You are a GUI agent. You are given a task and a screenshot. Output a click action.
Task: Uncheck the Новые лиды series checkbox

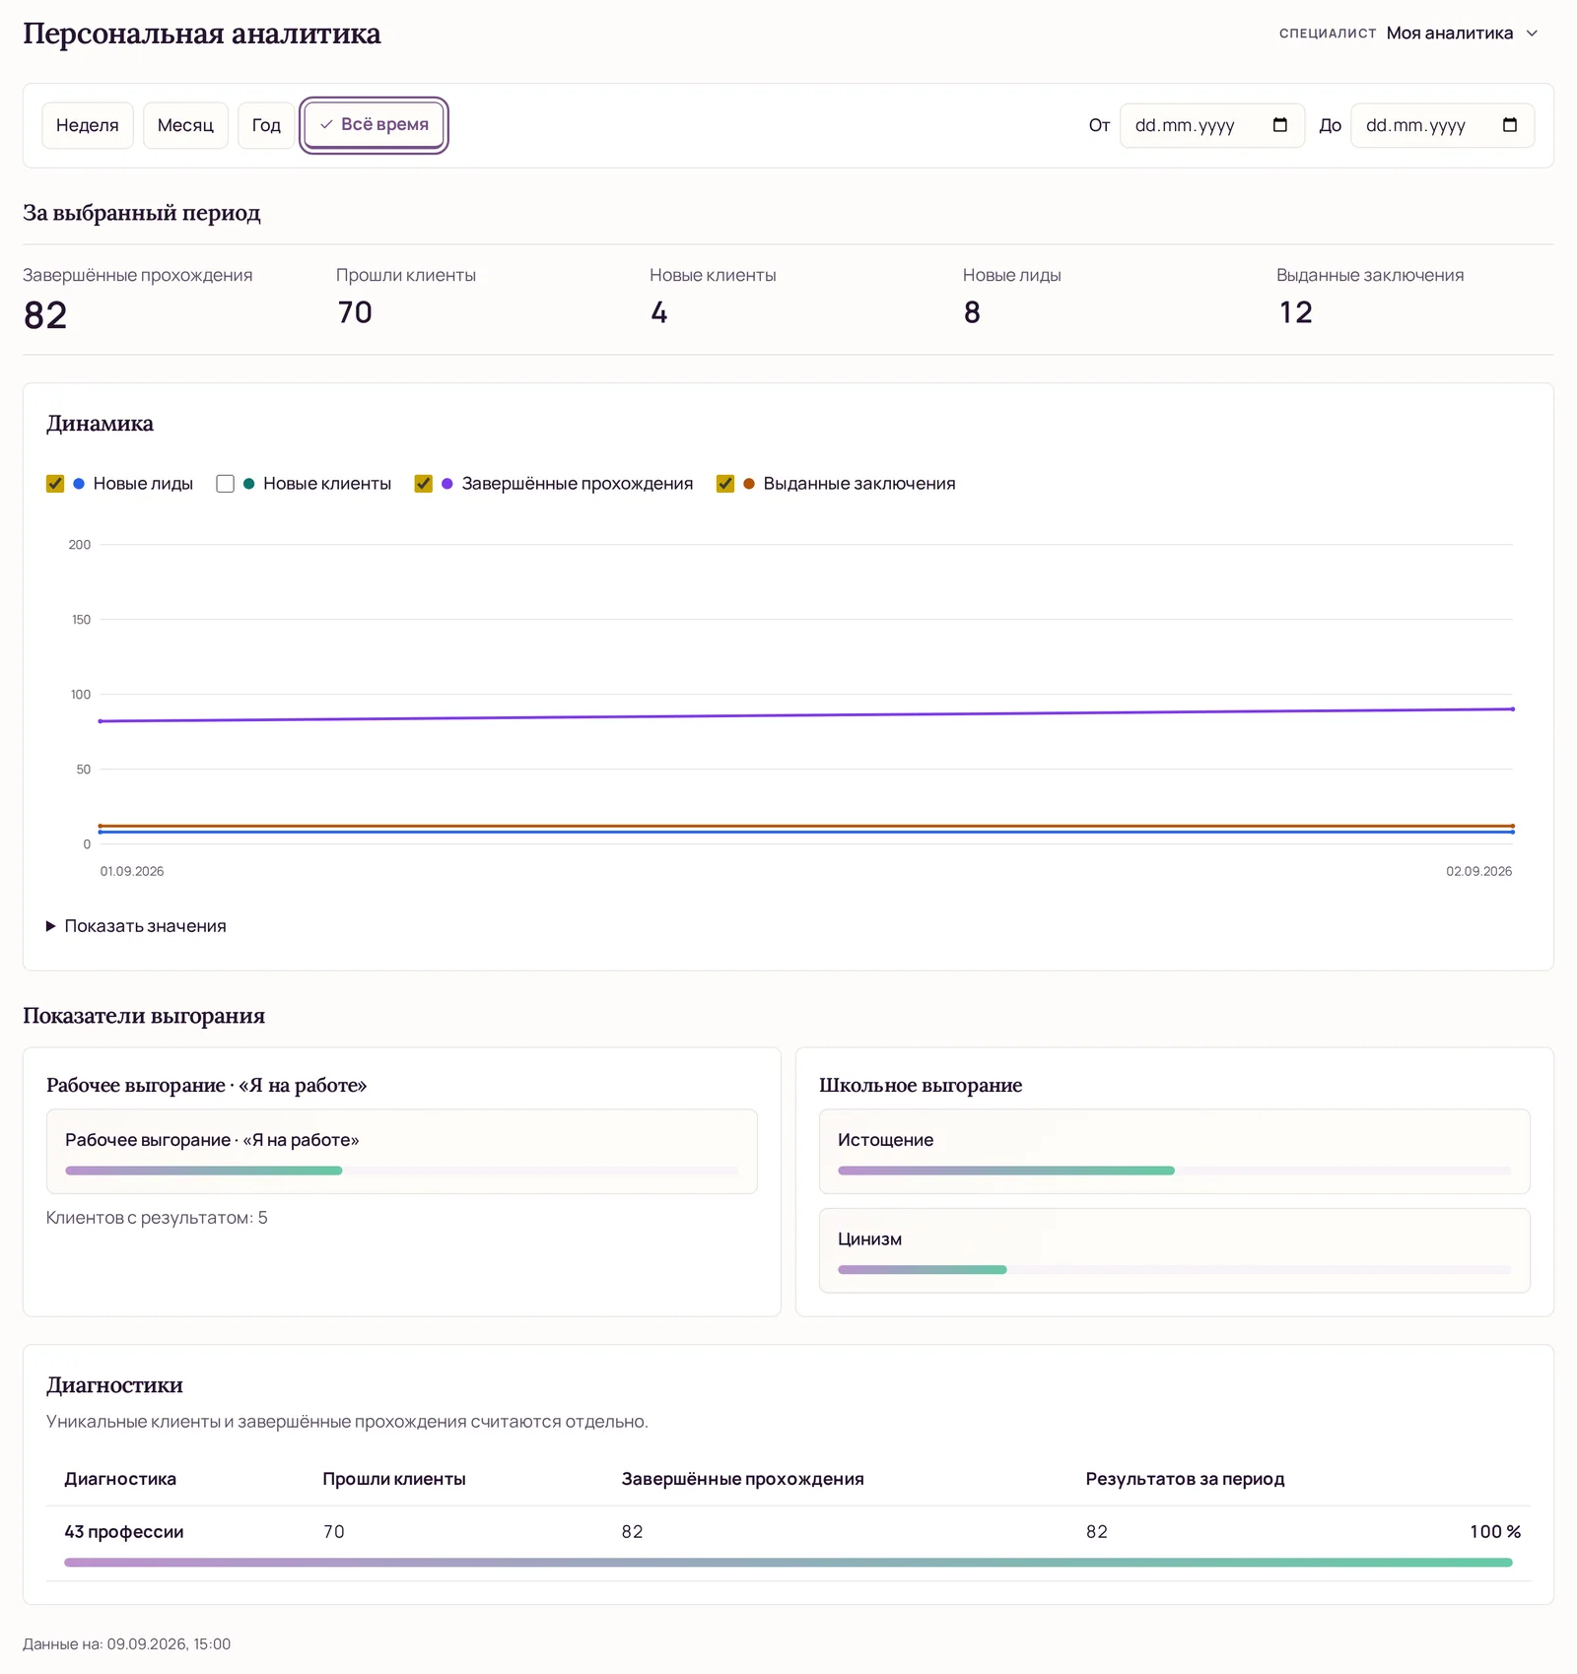[x=55, y=484]
